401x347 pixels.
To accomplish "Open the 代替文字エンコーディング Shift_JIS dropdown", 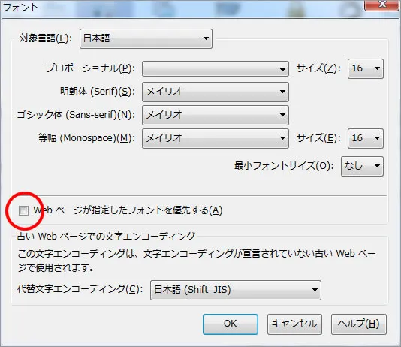I will click(x=236, y=290).
